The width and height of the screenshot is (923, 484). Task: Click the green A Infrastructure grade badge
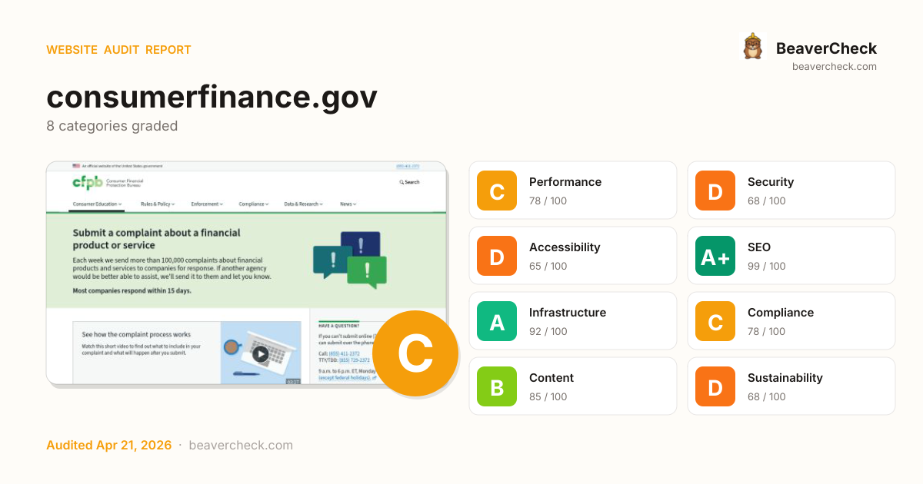click(497, 321)
